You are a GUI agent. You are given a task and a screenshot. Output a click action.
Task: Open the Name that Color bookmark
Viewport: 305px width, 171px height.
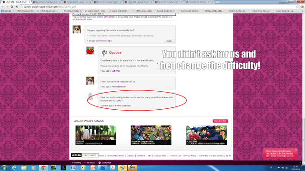pyautogui.click(x=119, y=11)
